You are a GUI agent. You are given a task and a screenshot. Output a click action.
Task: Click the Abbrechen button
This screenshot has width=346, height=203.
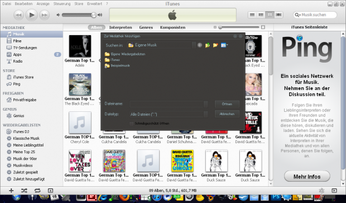(227, 114)
